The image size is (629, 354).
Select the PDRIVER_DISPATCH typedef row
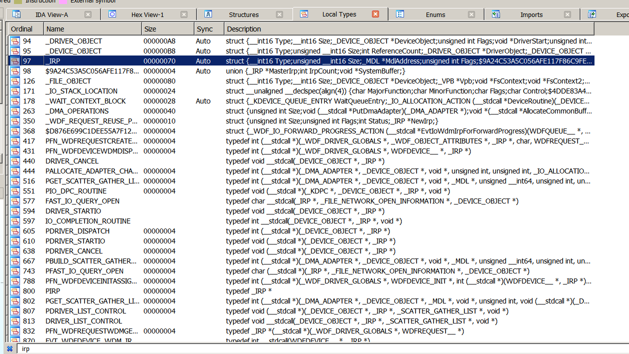coord(77,231)
